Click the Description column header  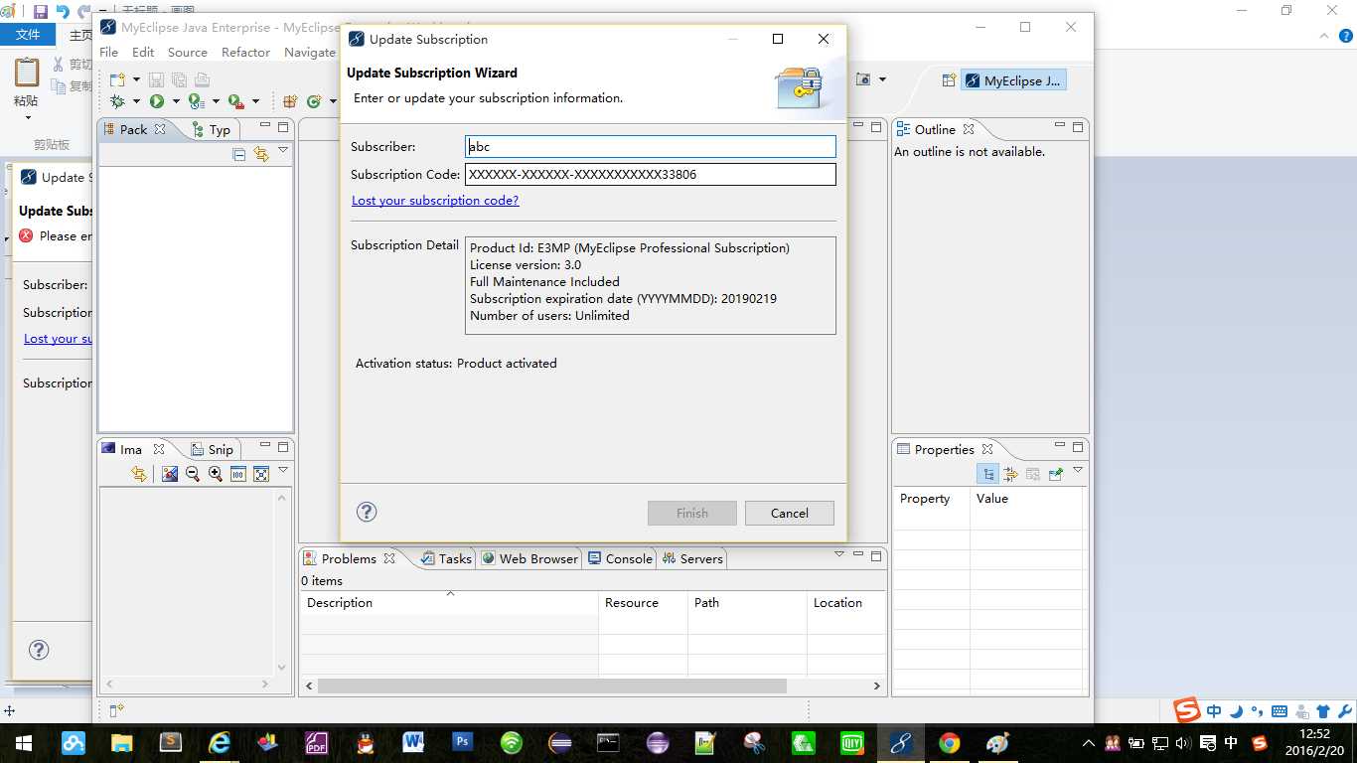[x=450, y=602]
